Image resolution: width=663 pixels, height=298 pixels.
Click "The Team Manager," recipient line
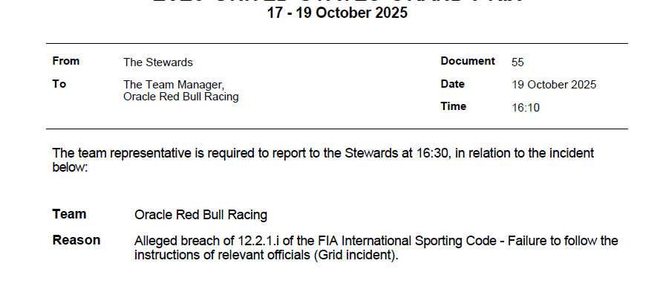(173, 85)
